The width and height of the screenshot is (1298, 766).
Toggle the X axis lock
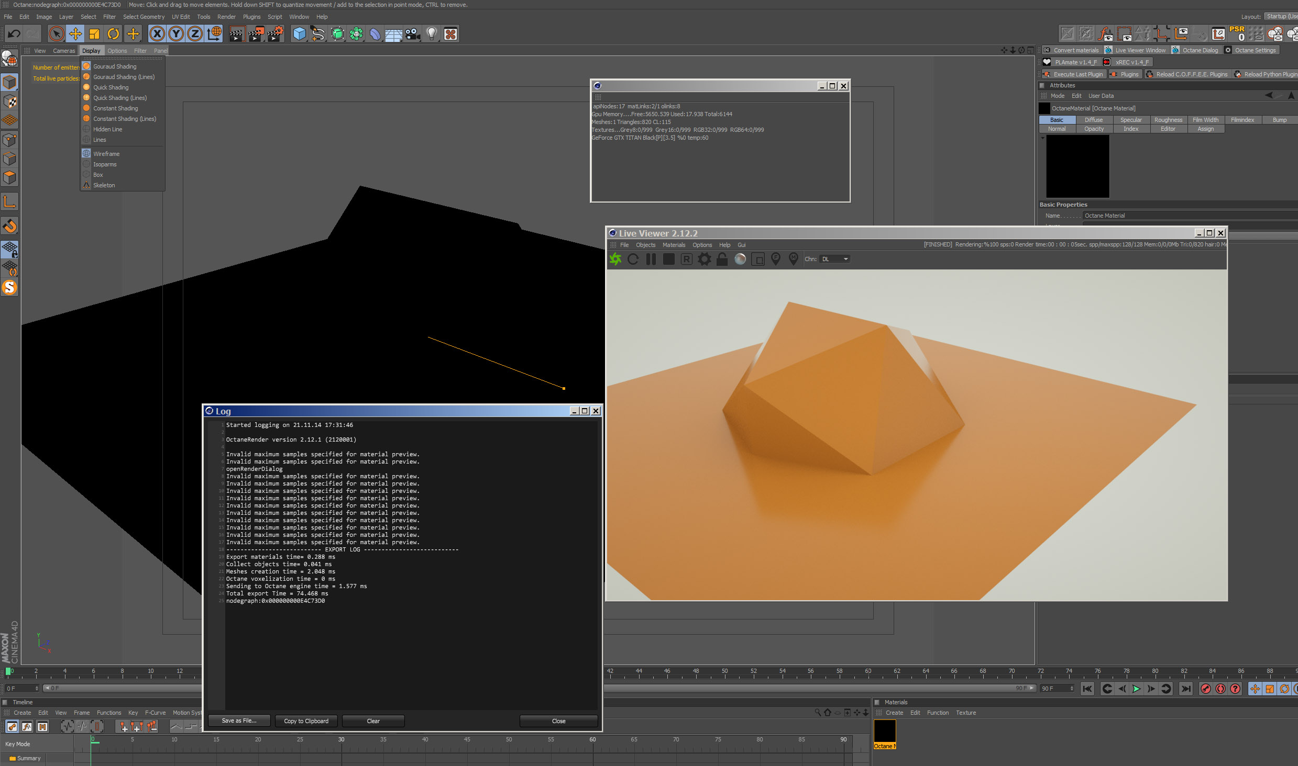[x=157, y=34]
